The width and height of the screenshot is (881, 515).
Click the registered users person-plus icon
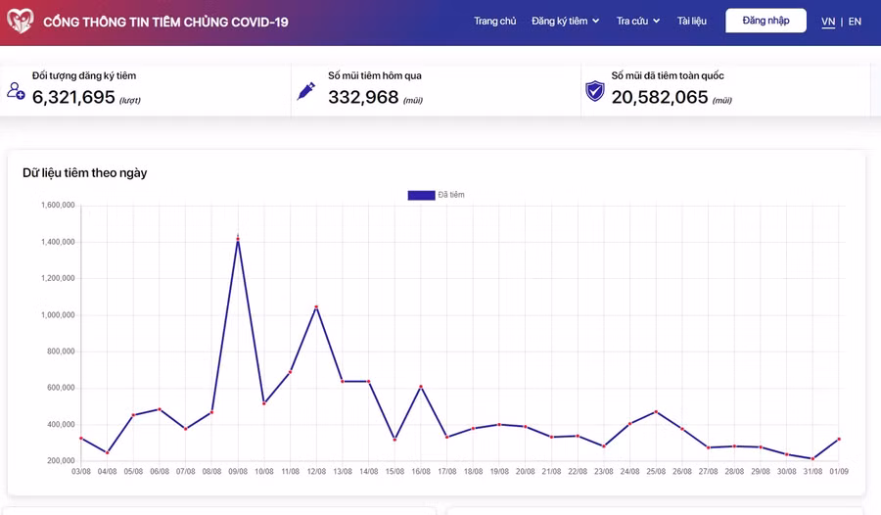point(16,91)
